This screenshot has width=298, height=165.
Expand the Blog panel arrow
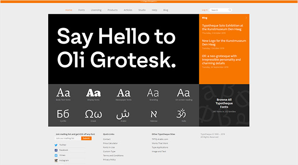[x=246, y=18]
